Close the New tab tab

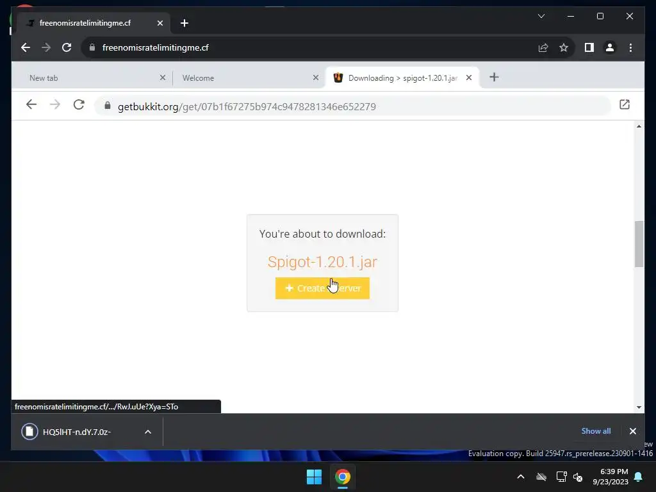tap(162, 78)
